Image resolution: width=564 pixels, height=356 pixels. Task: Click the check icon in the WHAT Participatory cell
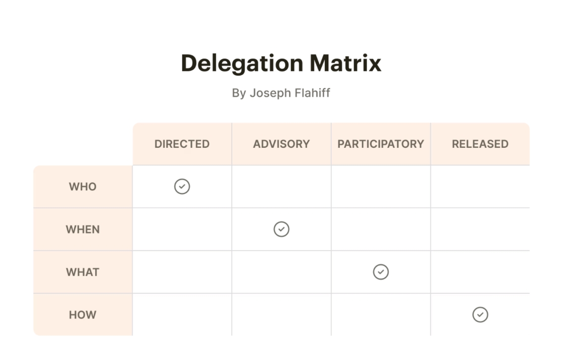pos(381,272)
